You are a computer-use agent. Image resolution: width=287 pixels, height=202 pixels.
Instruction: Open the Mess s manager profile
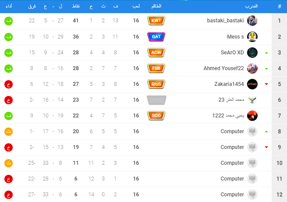coord(235,37)
